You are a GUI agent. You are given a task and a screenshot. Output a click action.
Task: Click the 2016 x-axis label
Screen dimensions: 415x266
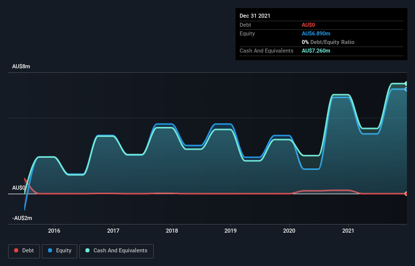pos(54,231)
